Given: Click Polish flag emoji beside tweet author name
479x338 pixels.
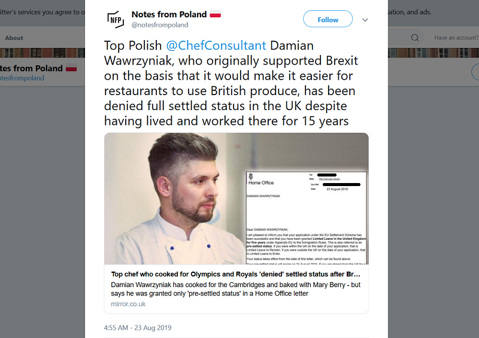Looking at the screenshot, I should click(x=216, y=14).
